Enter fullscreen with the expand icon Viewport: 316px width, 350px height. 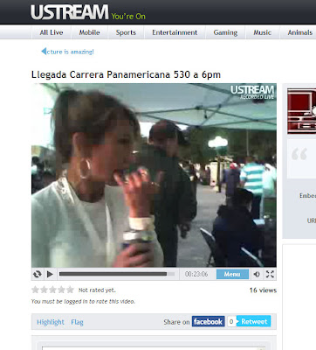tap(270, 274)
